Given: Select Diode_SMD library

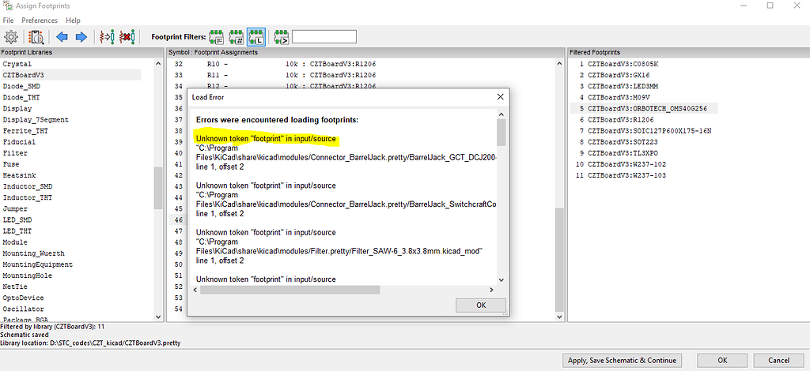Looking at the screenshot, I should (x=21, y=86).
